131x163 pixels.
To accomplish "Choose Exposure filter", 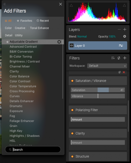I will coord(16,111).
